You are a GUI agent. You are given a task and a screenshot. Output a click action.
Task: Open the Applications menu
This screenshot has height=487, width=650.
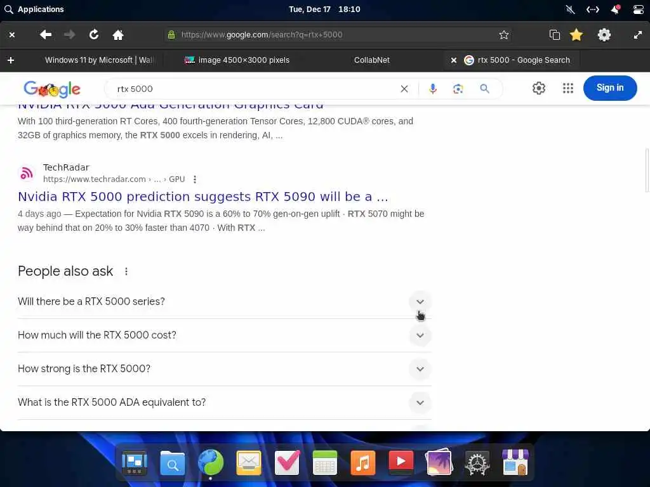tap(34, 9)
